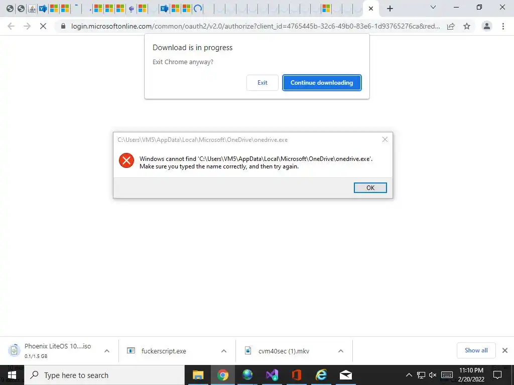This screenshot has height=385, width=514.
Task: Open the .exe download item
Action: click(164, 351)
